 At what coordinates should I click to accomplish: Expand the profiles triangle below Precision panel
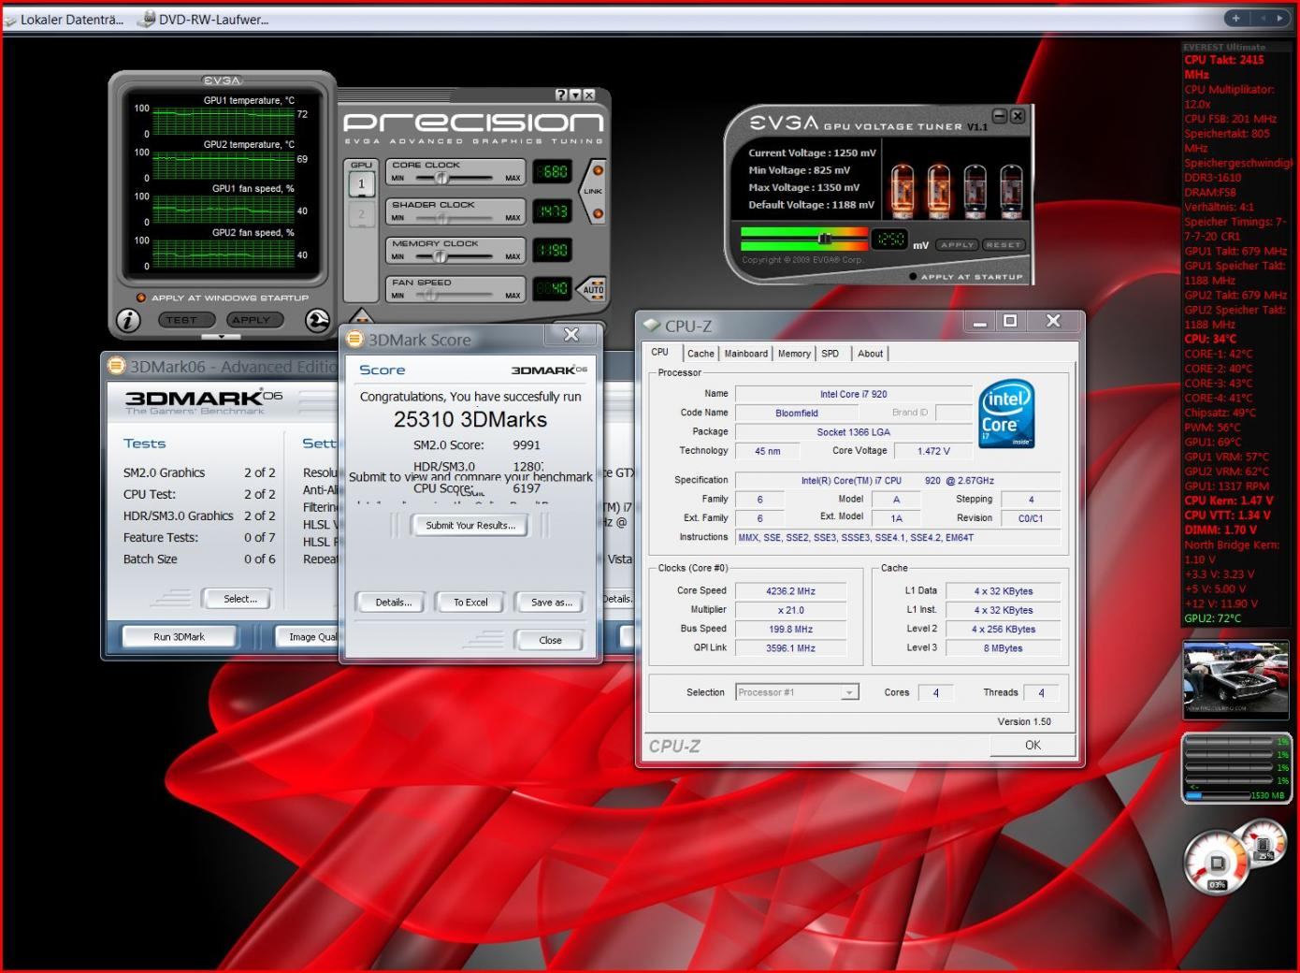360,317
